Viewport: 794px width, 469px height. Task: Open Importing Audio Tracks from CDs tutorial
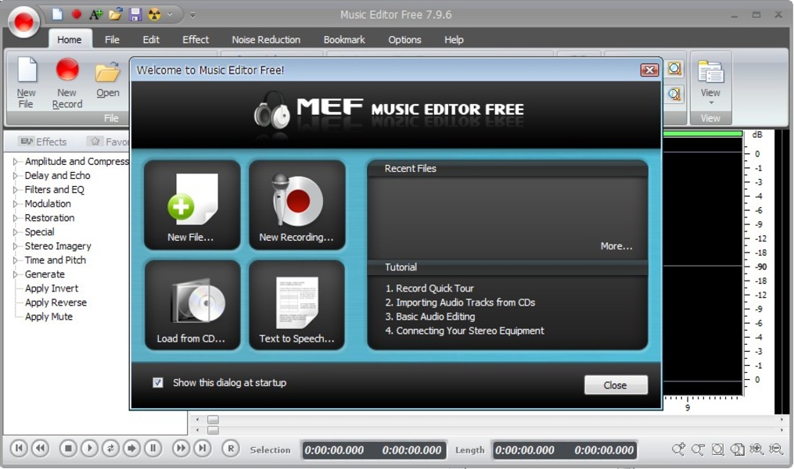460,303
